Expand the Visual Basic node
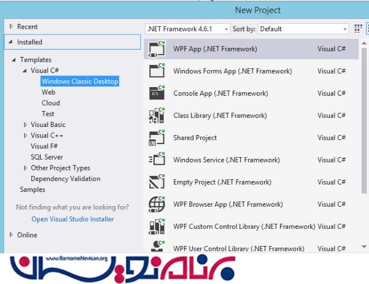 pos(25,125)
